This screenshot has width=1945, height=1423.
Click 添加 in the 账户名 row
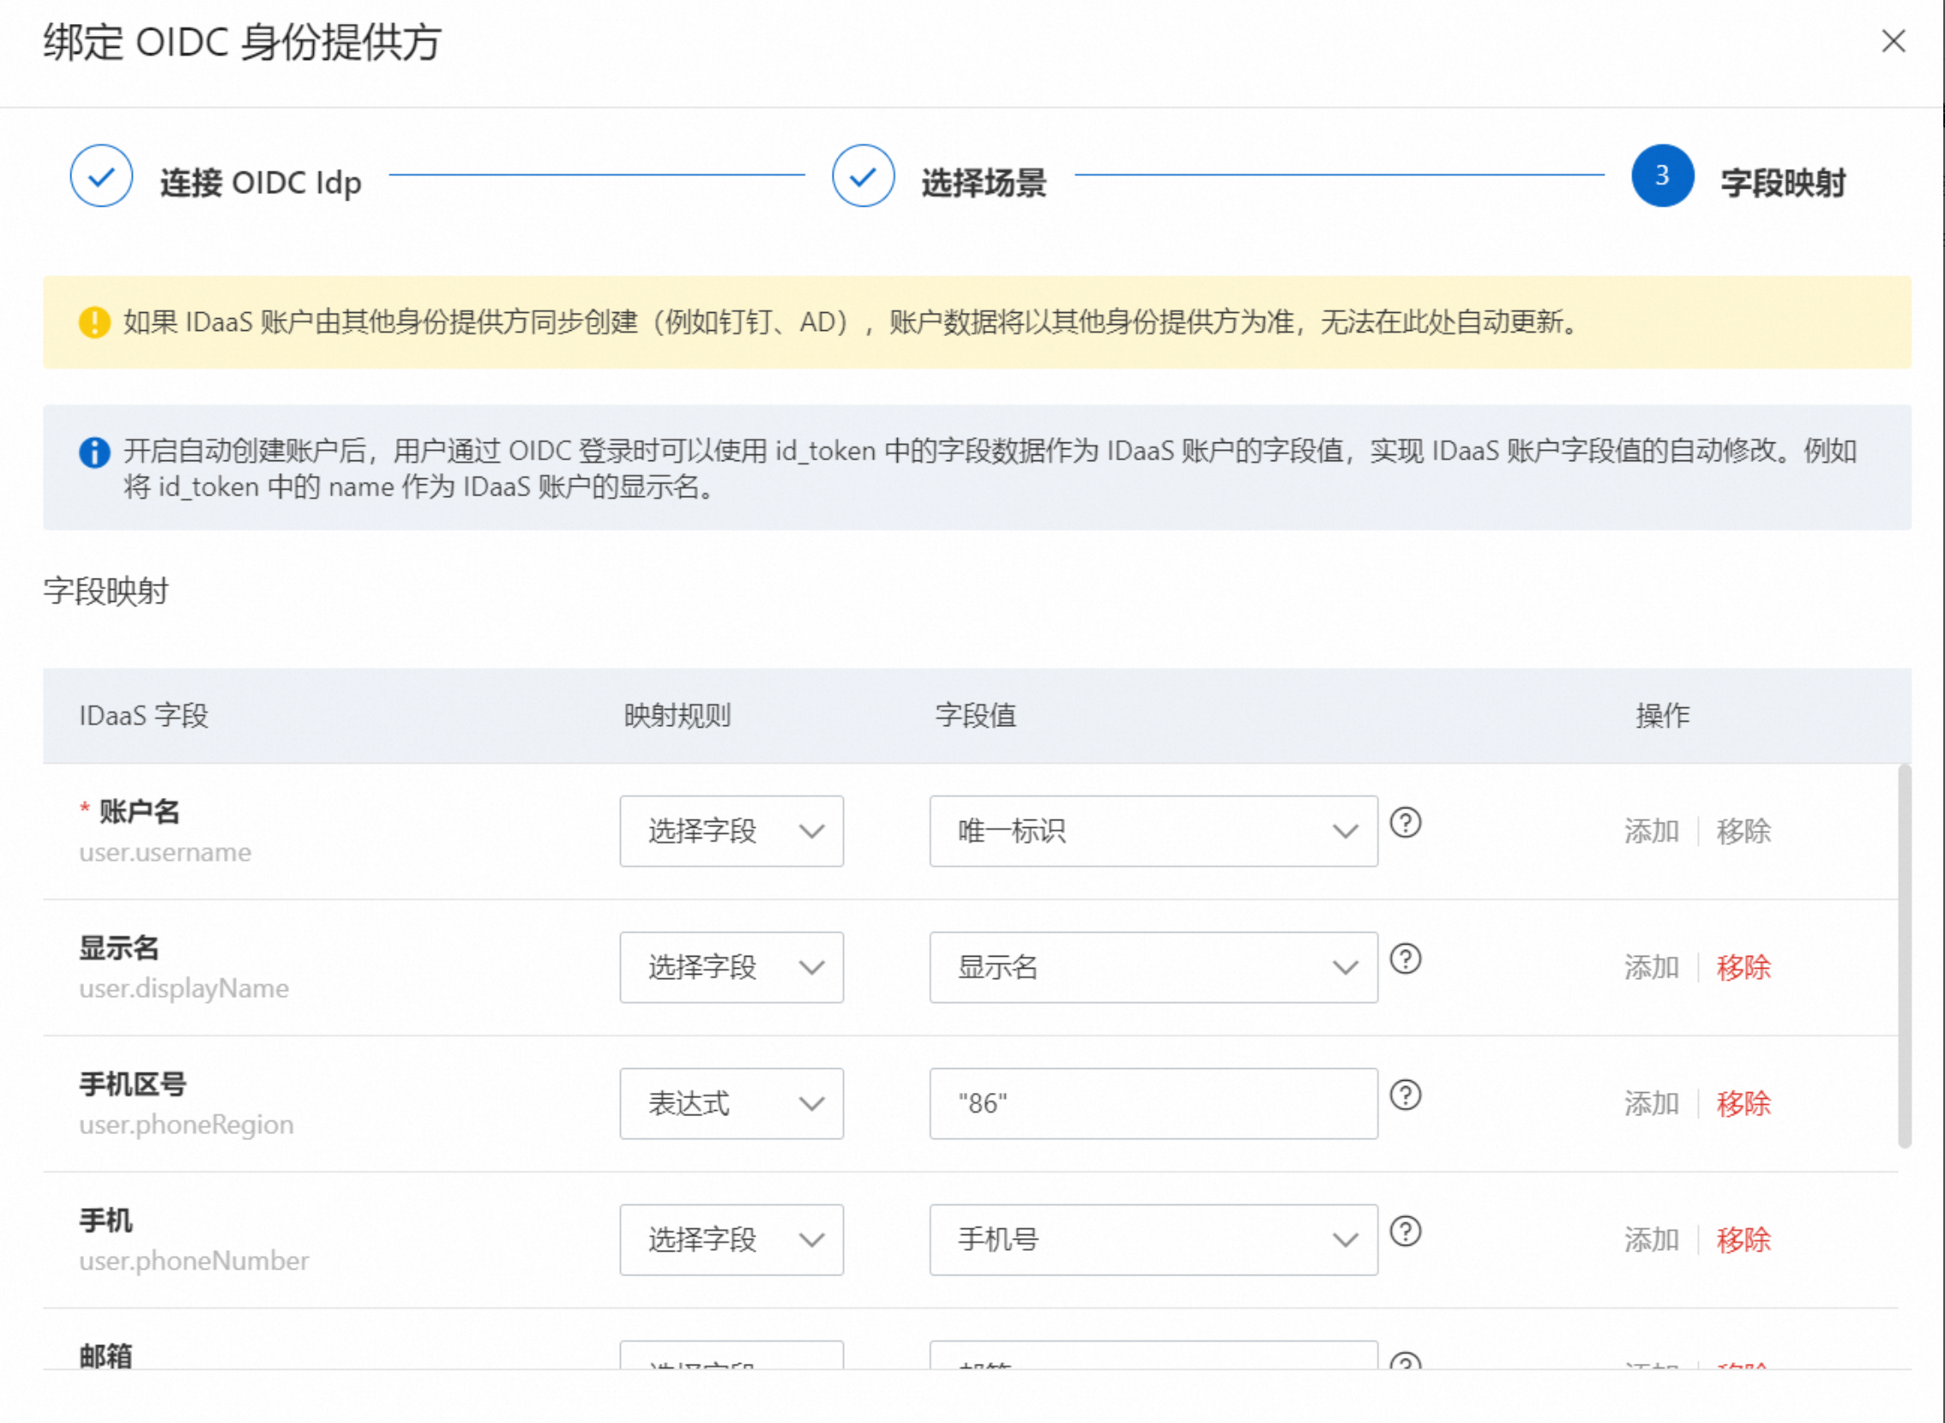[x=1651, y=832]
